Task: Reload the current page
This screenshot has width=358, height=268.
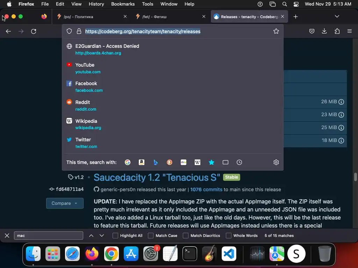Action: (34, 31)
